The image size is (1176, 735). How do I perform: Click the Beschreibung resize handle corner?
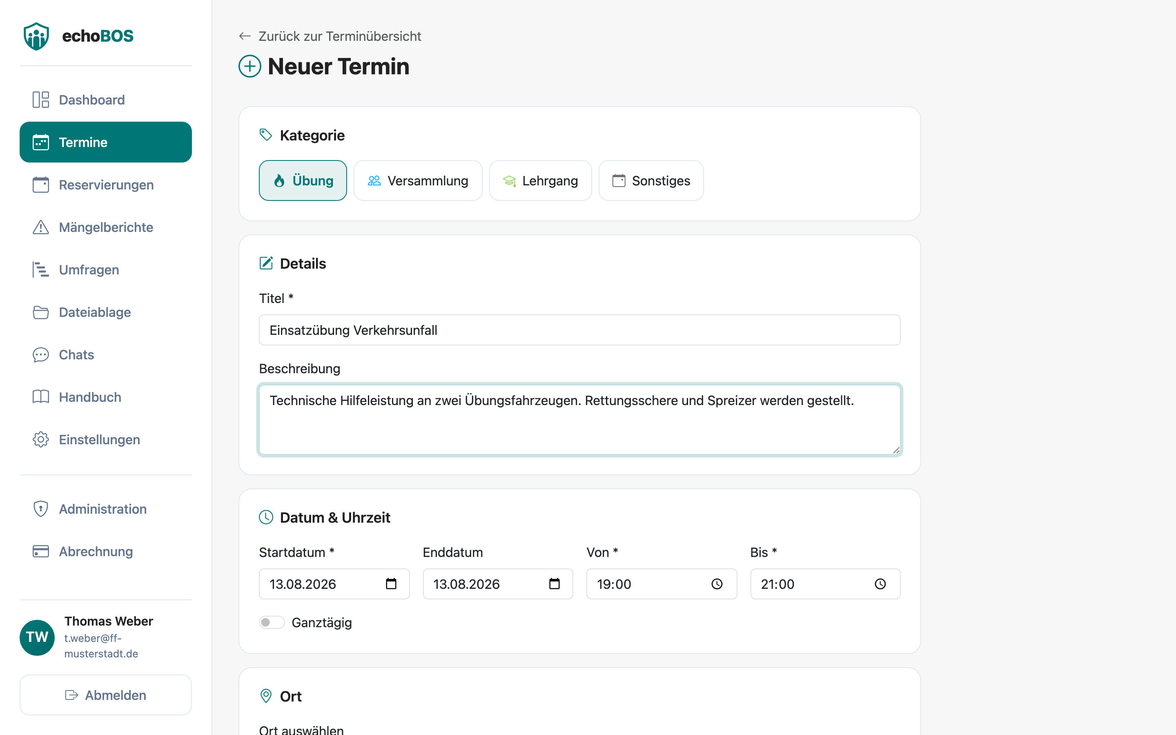[896, 450]
